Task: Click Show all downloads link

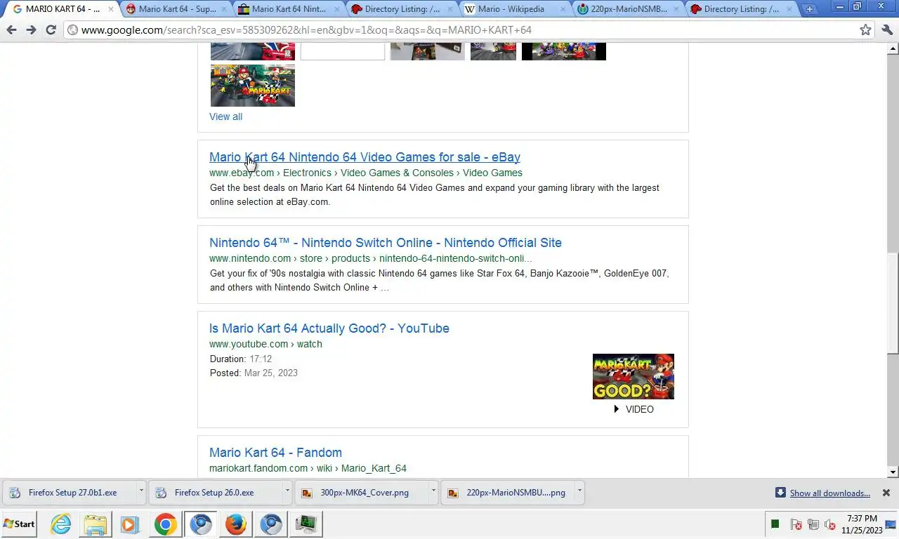Action: (829, 493)
